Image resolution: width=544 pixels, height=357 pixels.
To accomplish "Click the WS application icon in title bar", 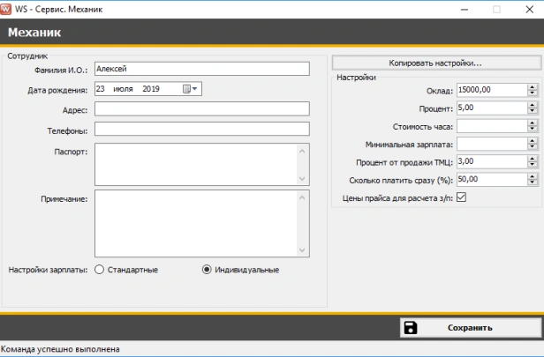I will pos(7,8).
